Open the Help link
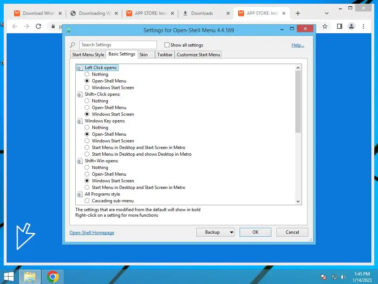This screenshot has width=378, height=284. [298, 45]
